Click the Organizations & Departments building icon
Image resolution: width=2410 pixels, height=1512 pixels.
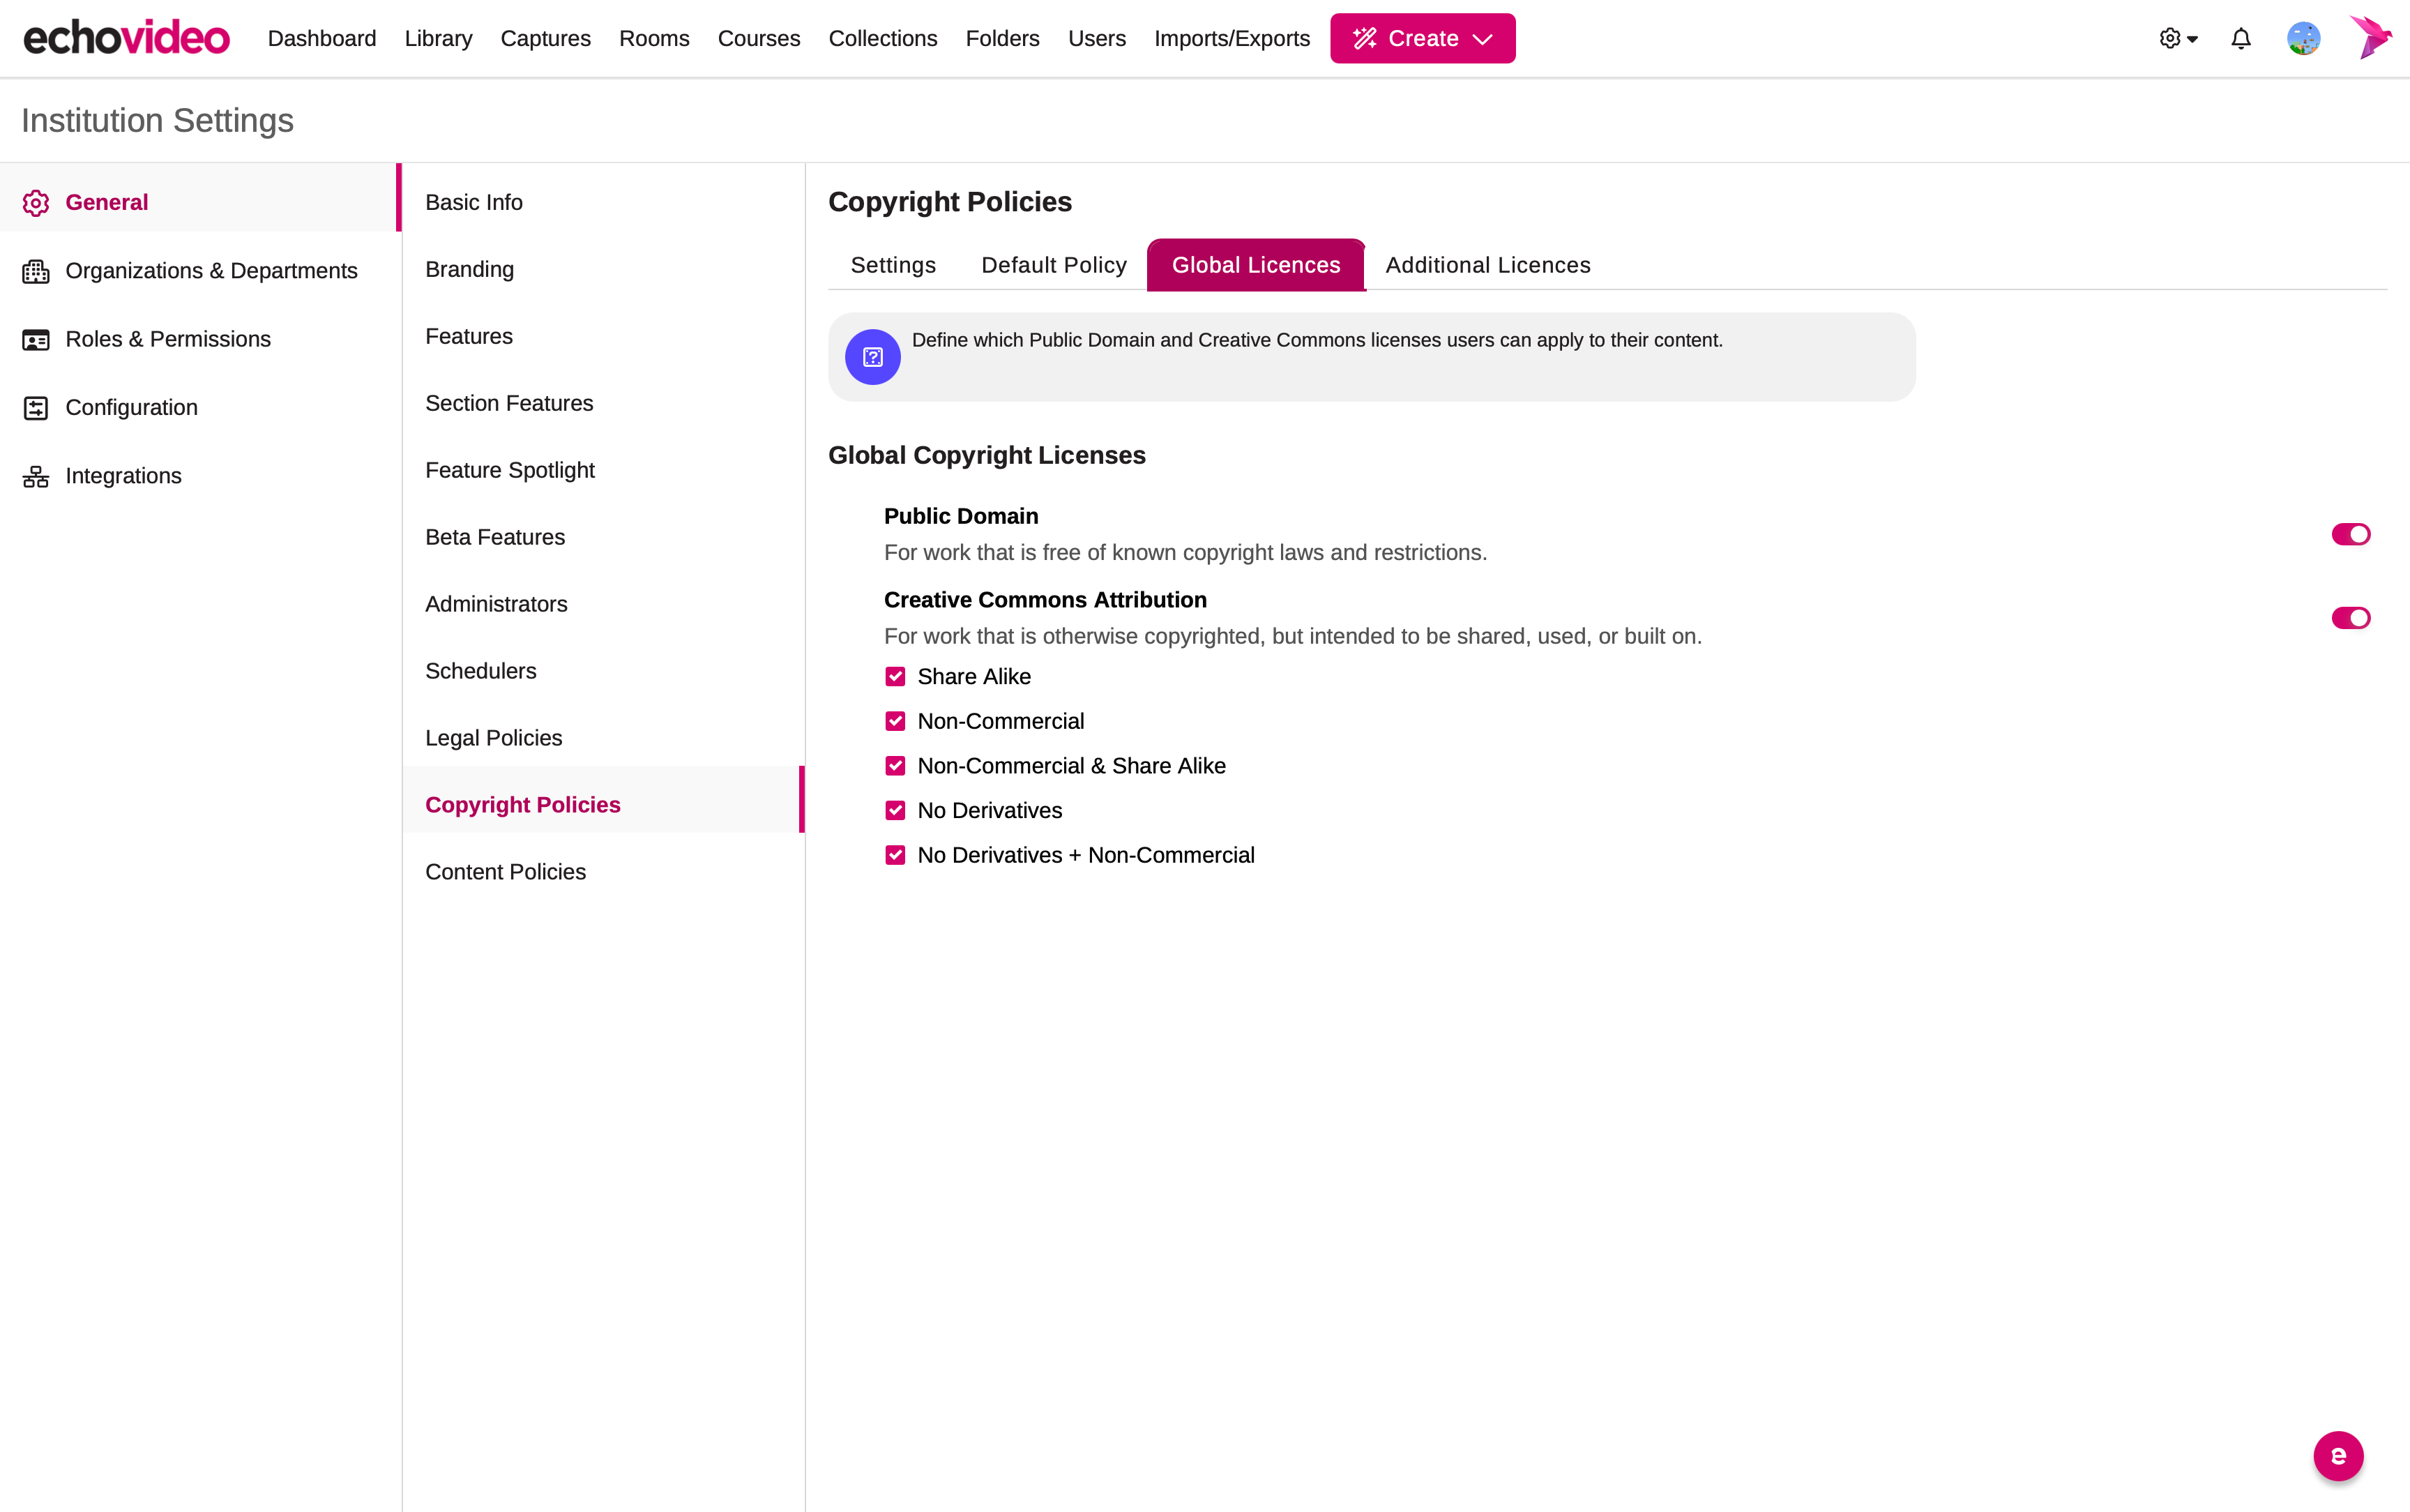click(36, 271)
